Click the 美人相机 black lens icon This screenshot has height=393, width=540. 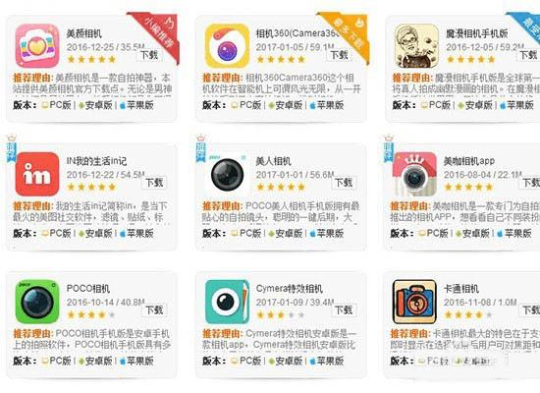point(228,174)
